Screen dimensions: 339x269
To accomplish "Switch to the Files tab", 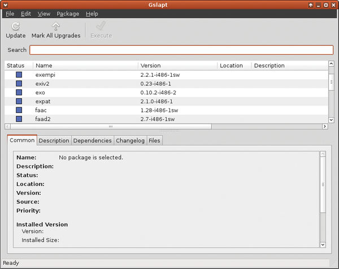I will click(154, 141).
